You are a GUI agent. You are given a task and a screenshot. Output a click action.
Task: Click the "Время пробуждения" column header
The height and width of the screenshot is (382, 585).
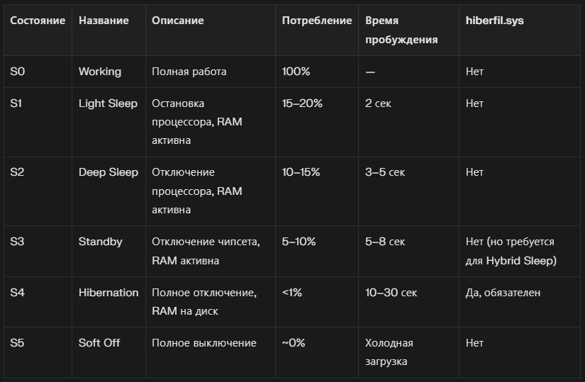[x=401, y=30]
